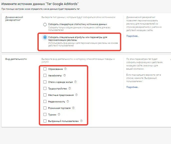Show help tooltip for Трудоустройство
The width and height of the screenshot is (171, 144).
click(x=70, y=88)
